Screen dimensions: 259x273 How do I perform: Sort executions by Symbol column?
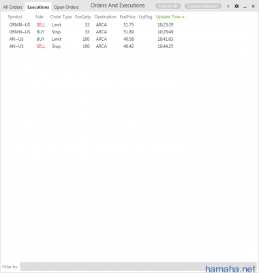click(x=15, y=17)
